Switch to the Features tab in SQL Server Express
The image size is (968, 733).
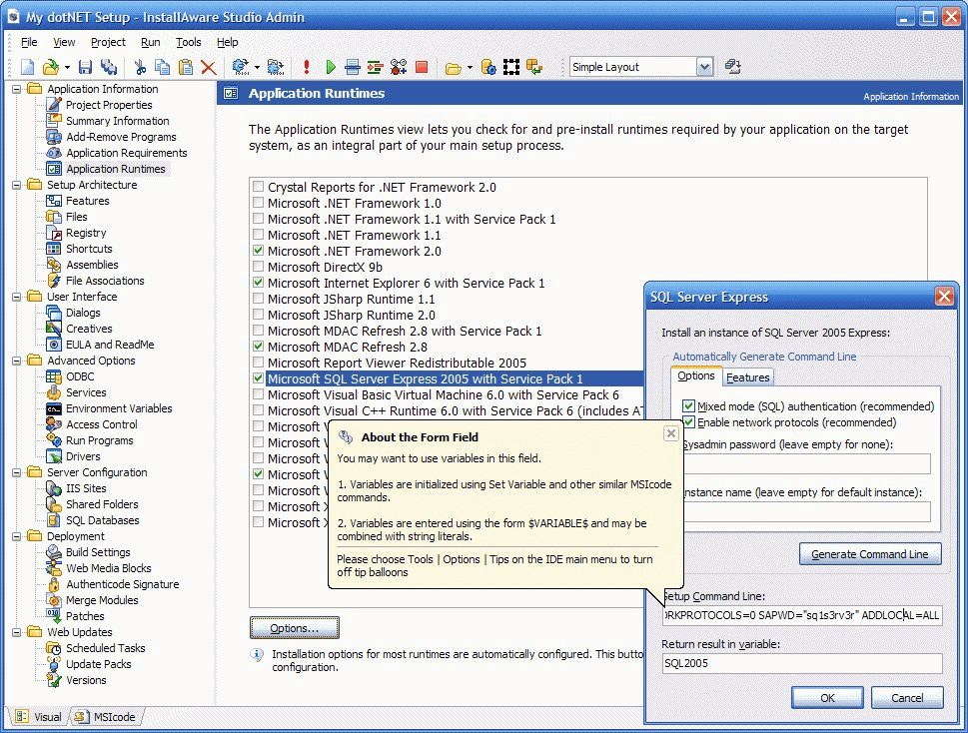pos(747,377)
